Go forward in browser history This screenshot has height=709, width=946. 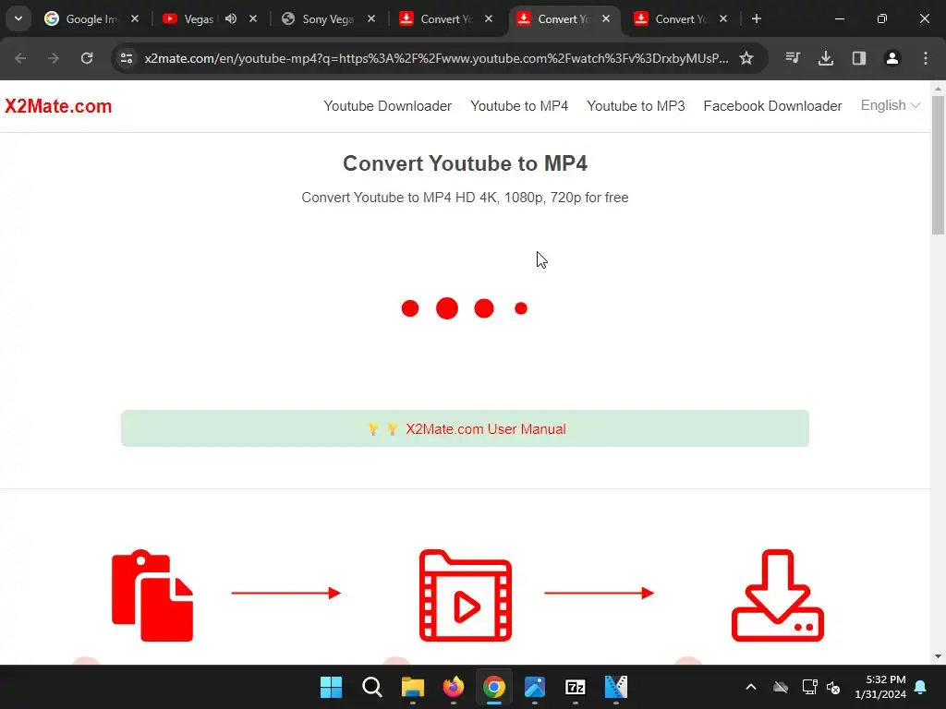tap(53, 58)
